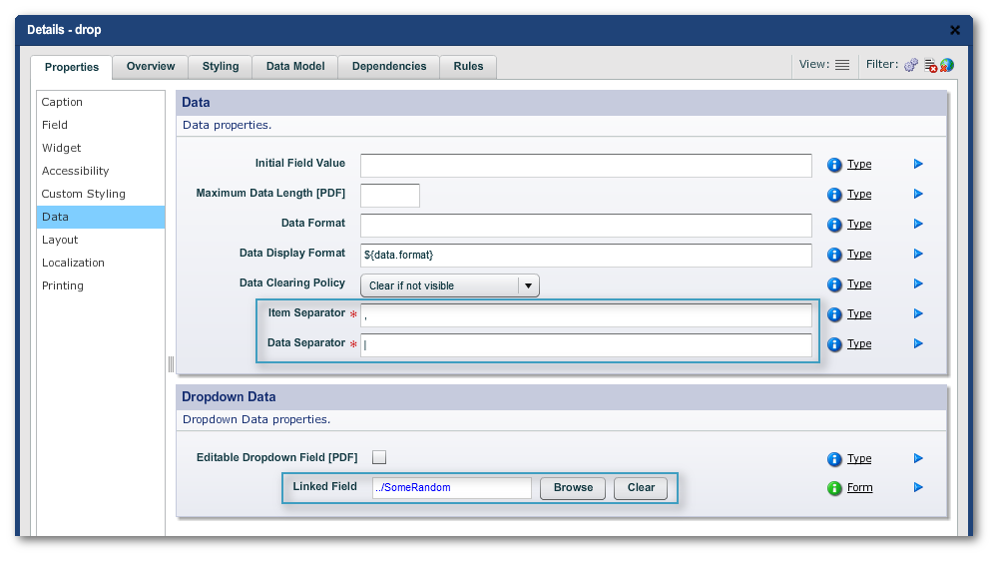This screenshot has width=992, height=562.
Task: Click Data Display Format input box
Action: point(586,256)
